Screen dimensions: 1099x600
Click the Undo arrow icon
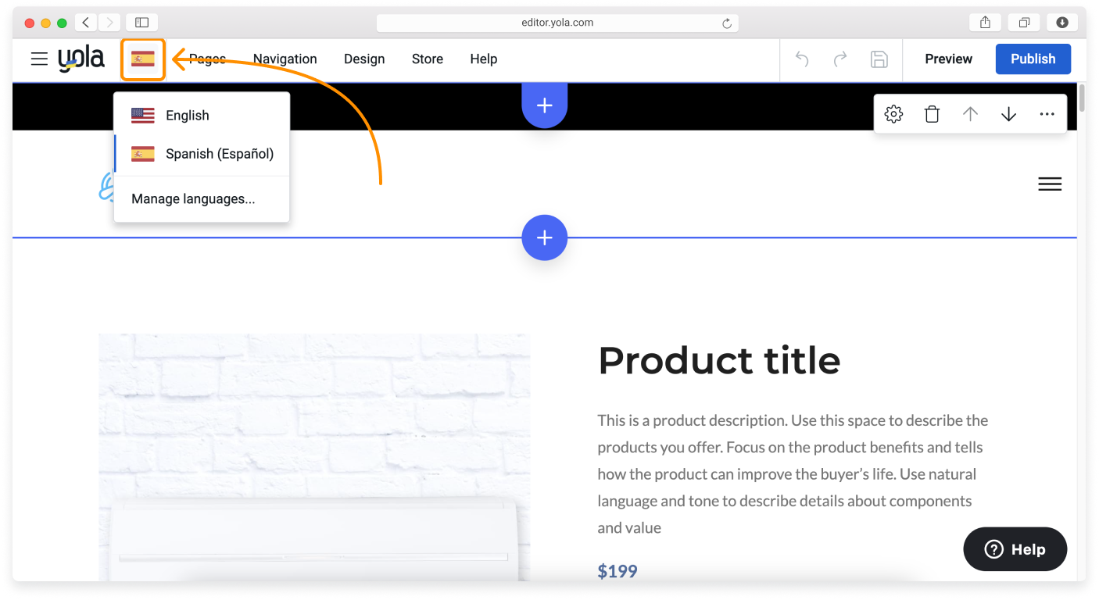coord(802,59)
